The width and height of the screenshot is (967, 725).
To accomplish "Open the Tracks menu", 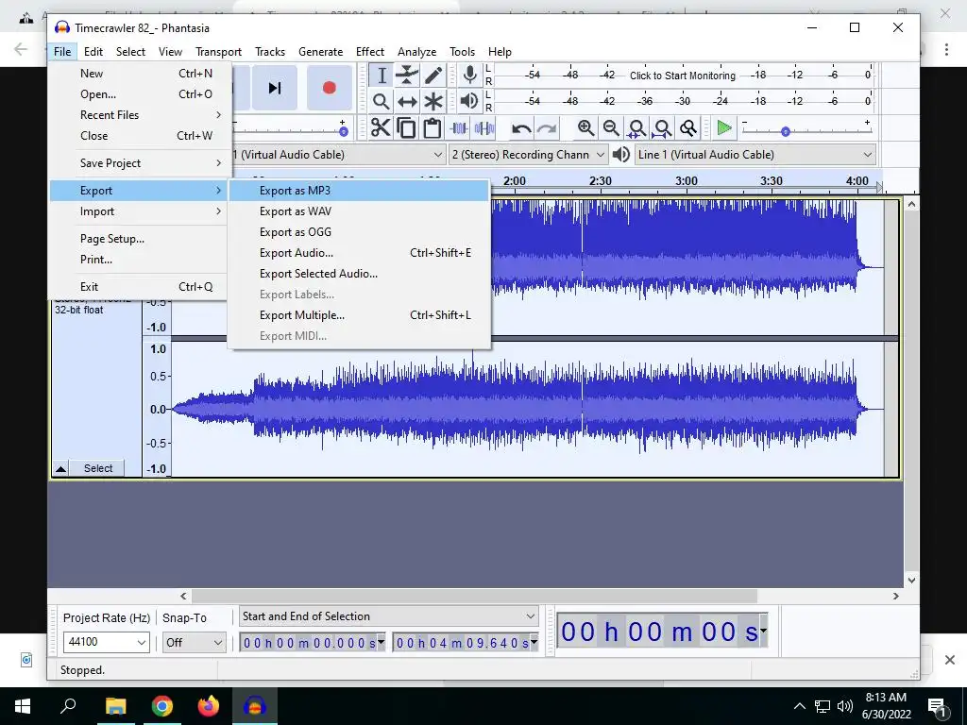I will click(x=270, y=52).
